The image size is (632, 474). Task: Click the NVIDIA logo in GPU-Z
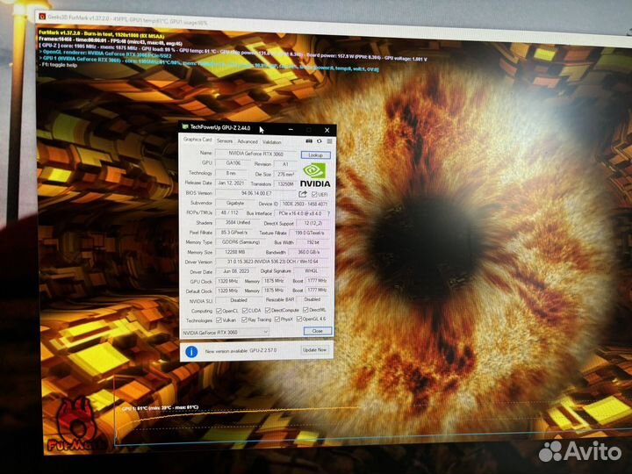point(315,176)
